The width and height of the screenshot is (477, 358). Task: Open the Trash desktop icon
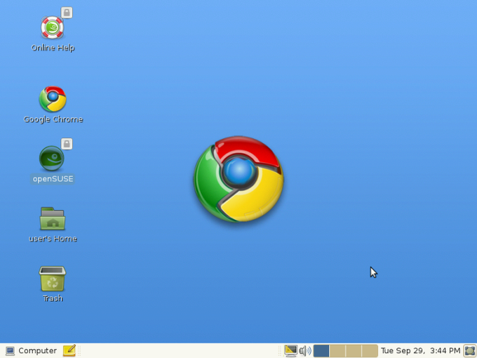(x=53, y=279)
